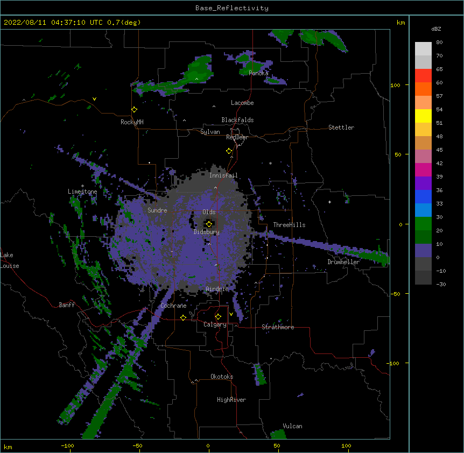Select the magenta 42 dBZ legend swatch
Viewport: 464px width, 453px height.
pos(423,169)
